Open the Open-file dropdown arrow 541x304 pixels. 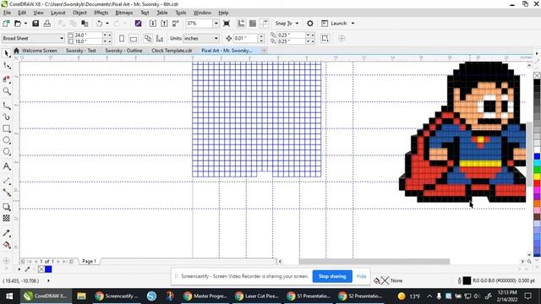tap(25, 24)
